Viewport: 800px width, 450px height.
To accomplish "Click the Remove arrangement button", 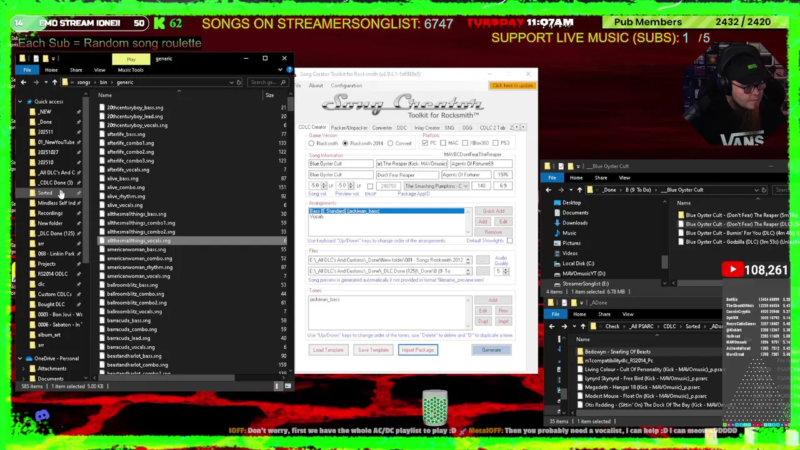I will click(x=493, y=232).
